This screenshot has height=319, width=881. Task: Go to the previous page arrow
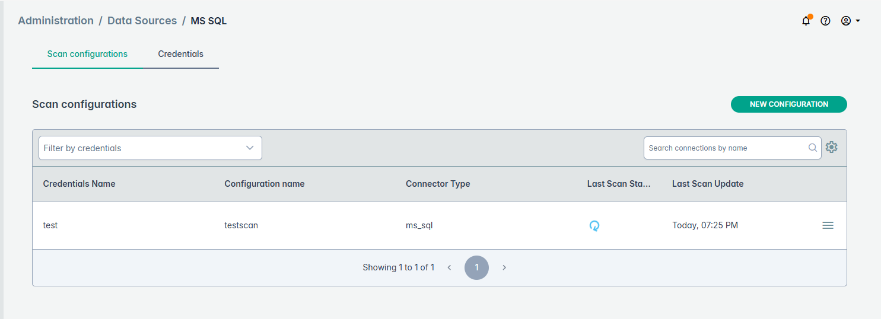click(449, 267)
